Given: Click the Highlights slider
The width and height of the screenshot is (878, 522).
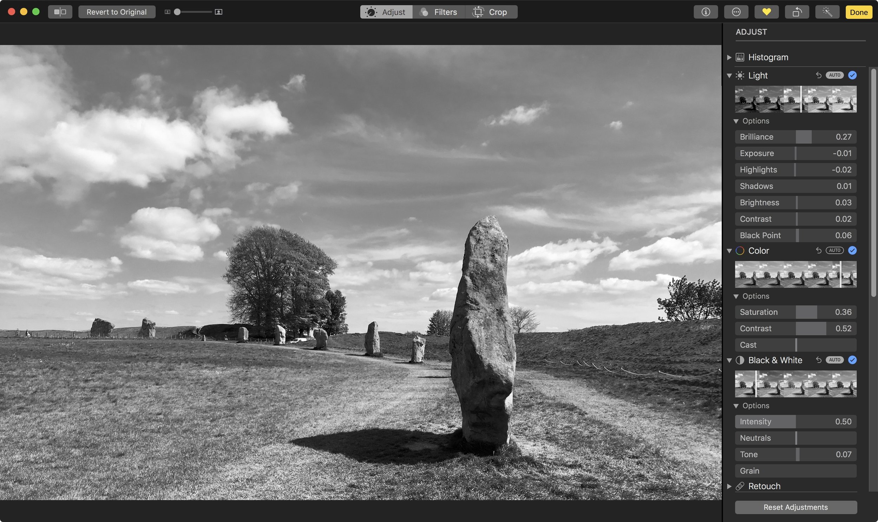Looking at the screenshot, I should pyautogui.click(x=795, y=169).
